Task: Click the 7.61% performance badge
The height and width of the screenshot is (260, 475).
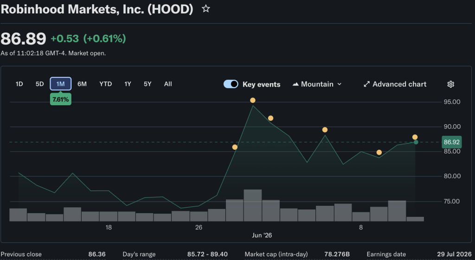Action: click(x=61, y=99)
